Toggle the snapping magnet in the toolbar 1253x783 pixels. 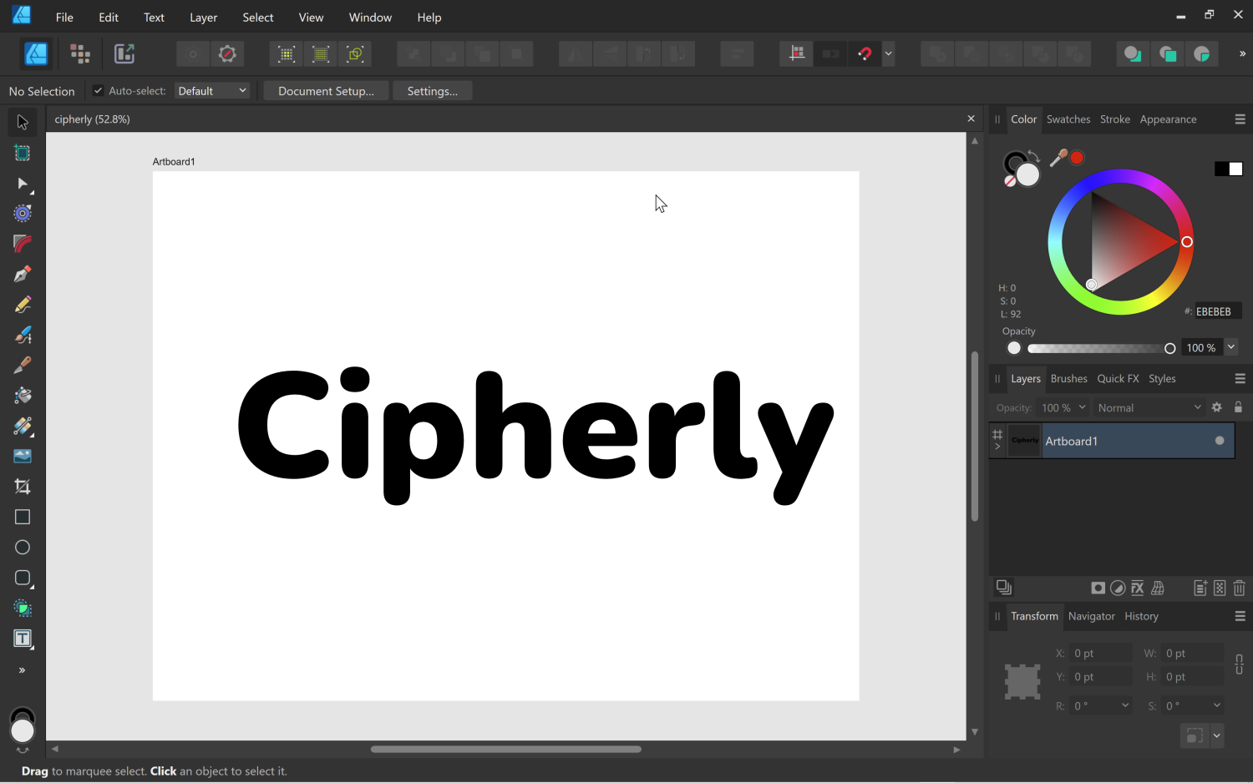tap(865, 53)
